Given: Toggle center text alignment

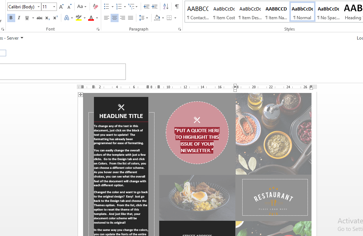Looking at the screenshot, I should [114, 17].
